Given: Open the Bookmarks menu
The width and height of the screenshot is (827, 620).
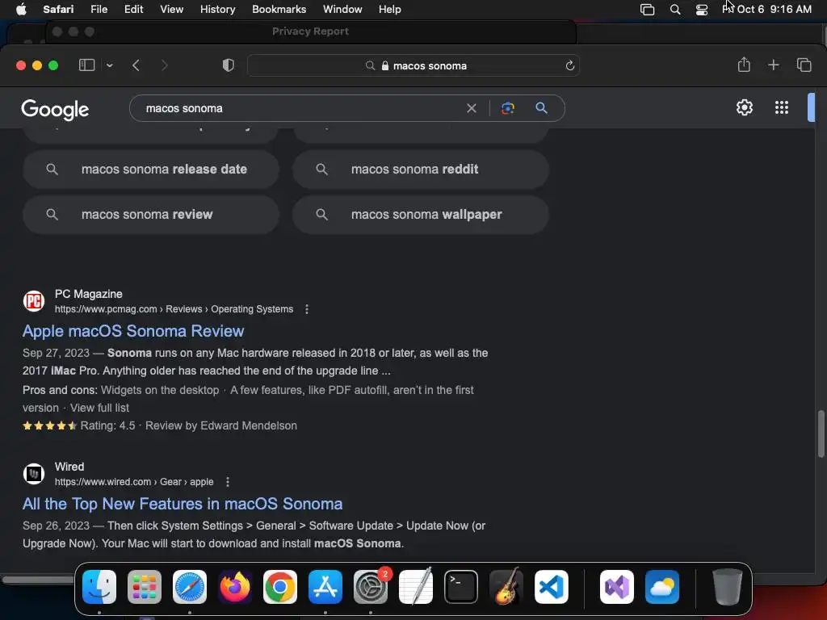Looking at the screenshot, I should click(x=279, y=9).
